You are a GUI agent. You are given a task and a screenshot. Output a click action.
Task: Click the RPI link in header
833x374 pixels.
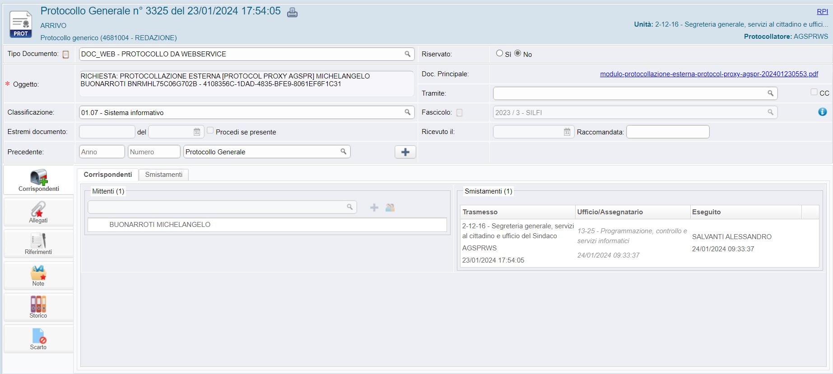click(822, 12)
